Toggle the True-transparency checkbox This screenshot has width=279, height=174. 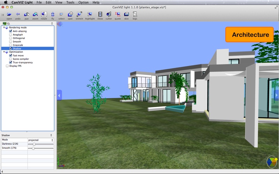point(10,62)
